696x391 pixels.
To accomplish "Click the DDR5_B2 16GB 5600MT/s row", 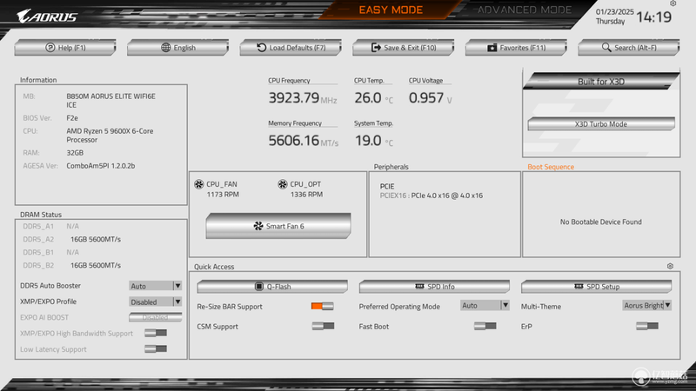I will (x=72, y=266).
